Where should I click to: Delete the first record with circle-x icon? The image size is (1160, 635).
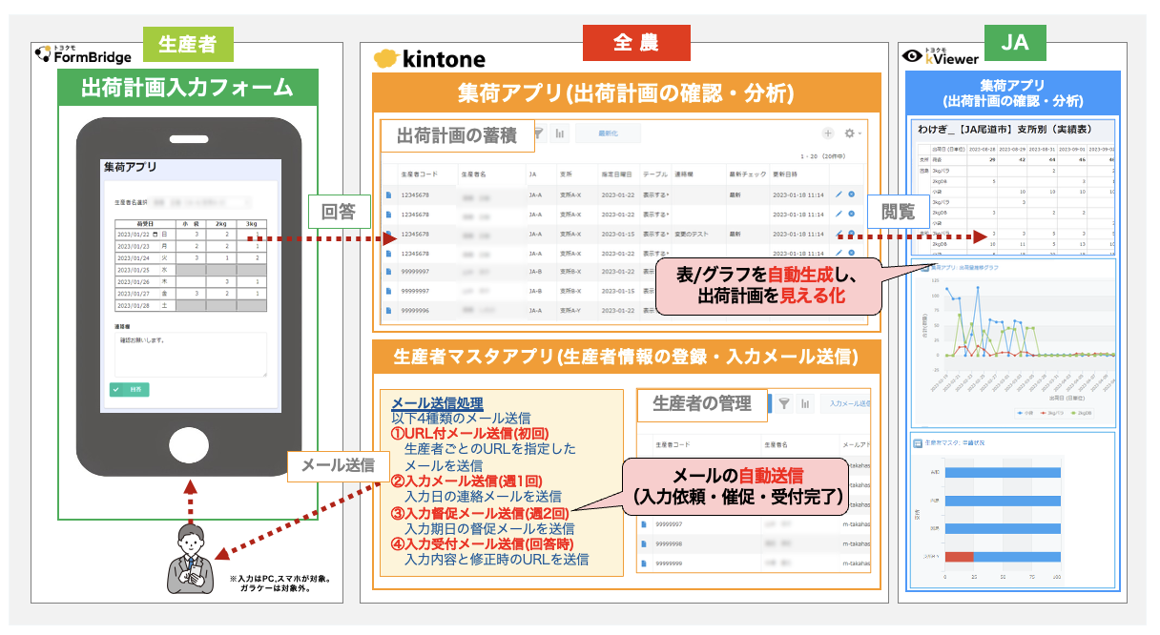click(851, 195)
